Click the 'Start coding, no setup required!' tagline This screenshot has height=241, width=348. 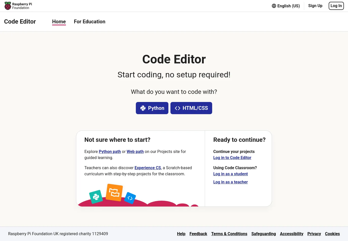click(x=174, y=75)
